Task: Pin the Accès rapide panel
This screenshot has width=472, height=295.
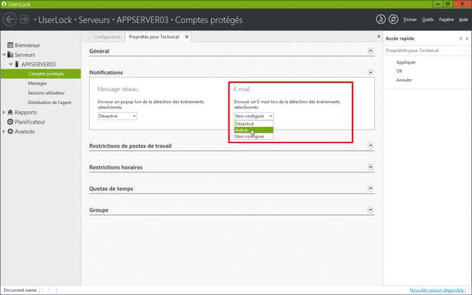Action: [461, 38]
